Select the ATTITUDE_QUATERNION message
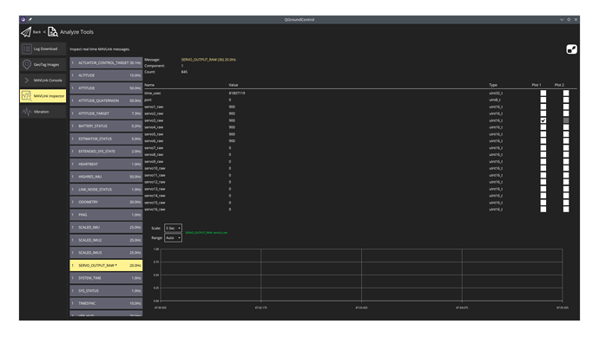Viewport: 599px width, 343px height. click(106, 100)
